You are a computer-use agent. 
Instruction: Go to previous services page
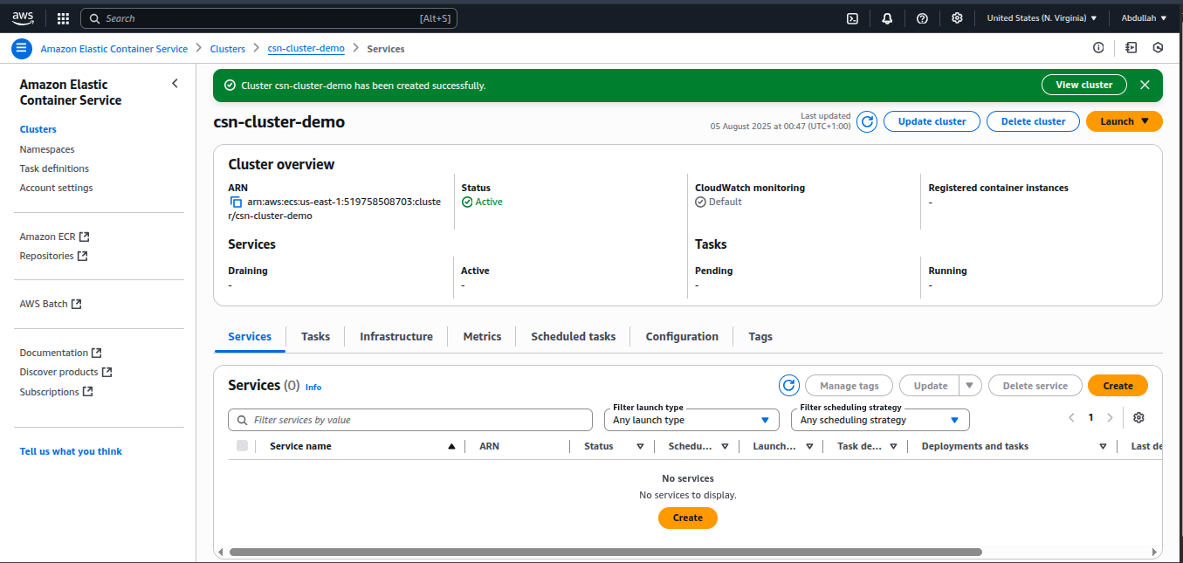[x=1071, y=418]
